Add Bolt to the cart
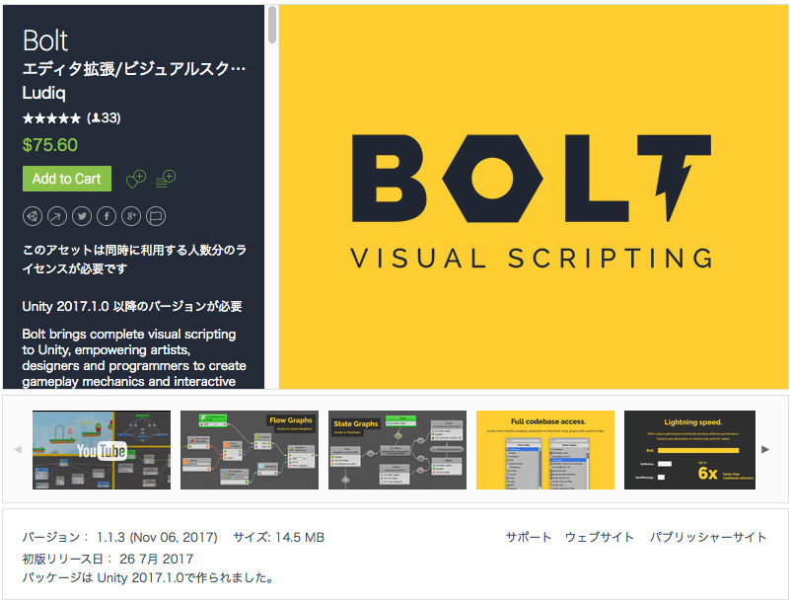Image resolution: width=791 pixels, height=603 pixels. point(67,179)
